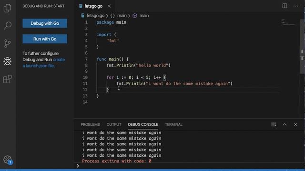Click letsgo.go in the breadcrumb
Screen dimensions: 305x171
(95, 16)
